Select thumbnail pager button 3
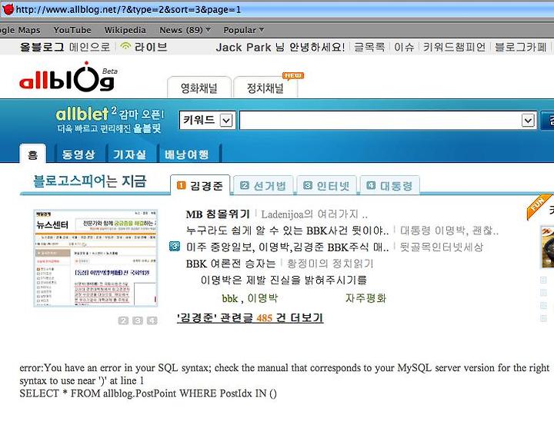554x448 pixels. click(138, 320)
